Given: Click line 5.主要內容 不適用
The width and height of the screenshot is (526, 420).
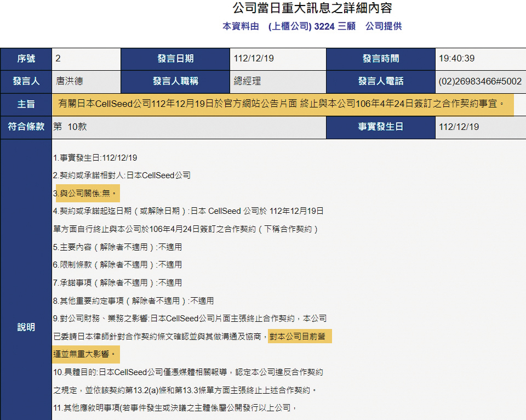Looking at the screenshot, I should coord(117,247).
